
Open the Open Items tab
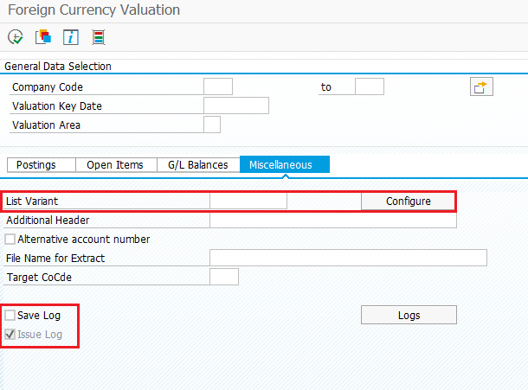[x=117, y=165]
